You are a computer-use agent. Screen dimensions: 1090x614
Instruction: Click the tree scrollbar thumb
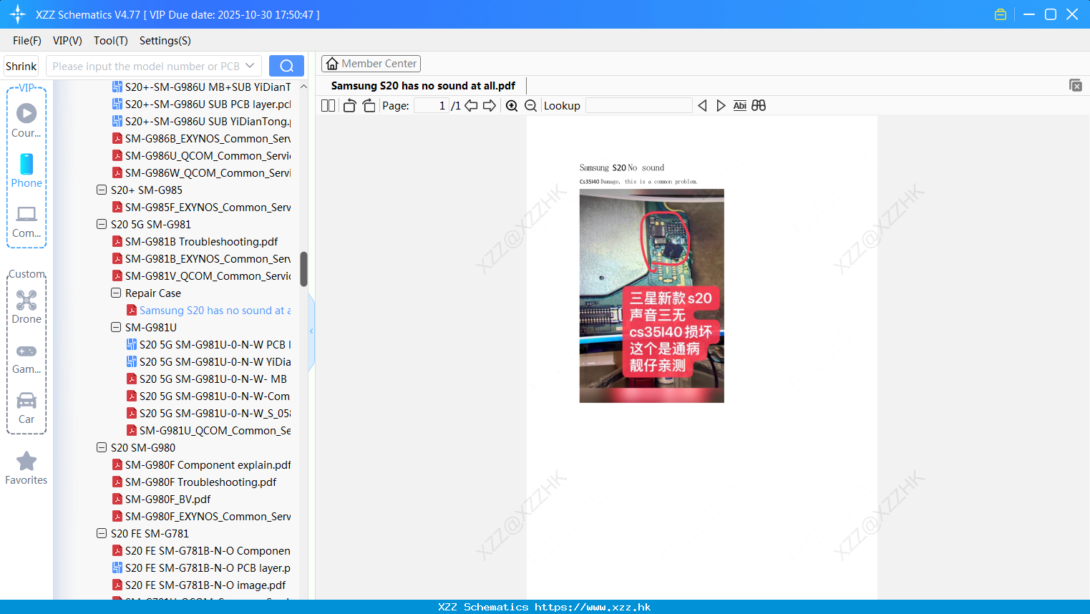click(x=303, y=268)
